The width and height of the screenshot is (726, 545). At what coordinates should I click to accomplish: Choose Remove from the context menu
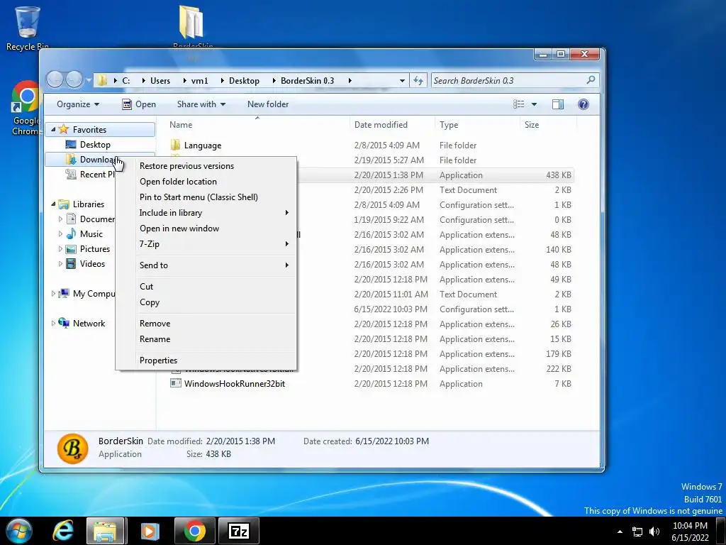[x=155, y=324]
